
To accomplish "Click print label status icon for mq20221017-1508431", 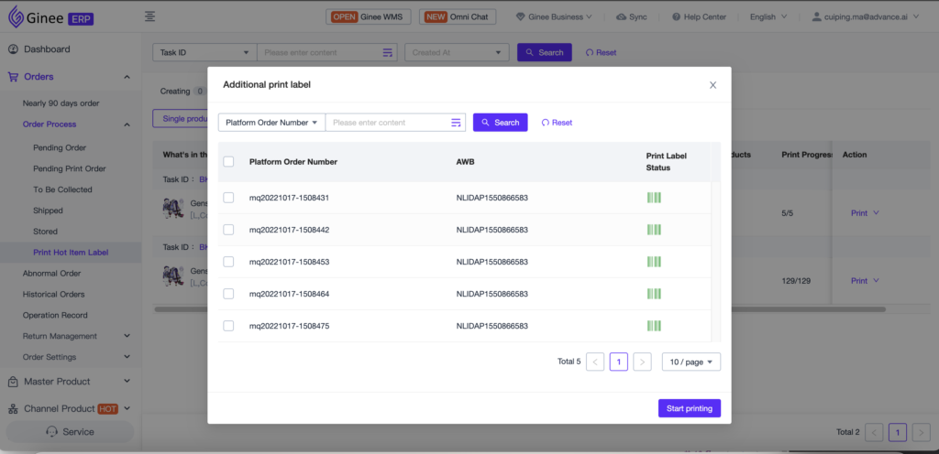I will 654,198.
